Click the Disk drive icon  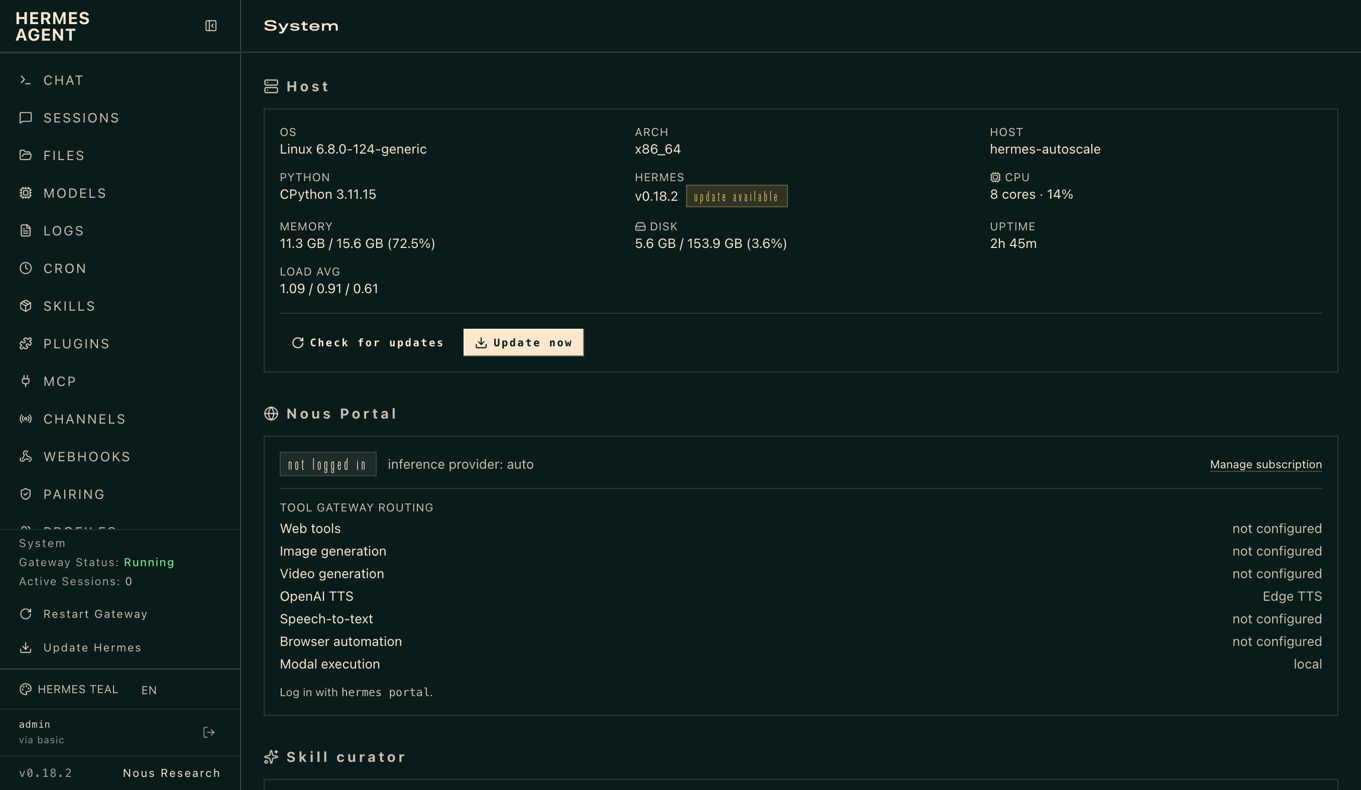(640, 227)
